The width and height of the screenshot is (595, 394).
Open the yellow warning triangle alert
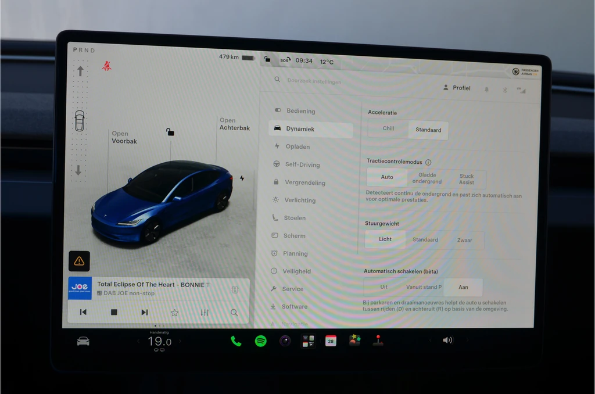[79, 261]
